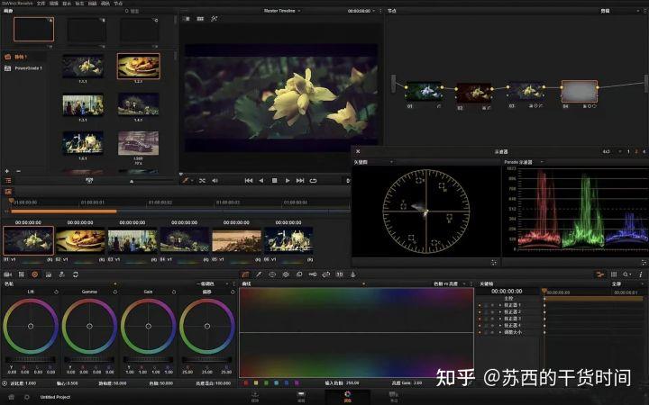Select the red hue swatch below curves
The height and width of the screenshot is (405, 649).
point(246,383)
